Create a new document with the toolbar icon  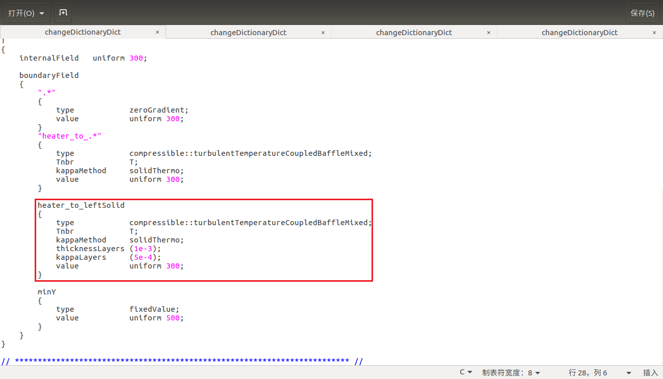[x=63, y=13]
